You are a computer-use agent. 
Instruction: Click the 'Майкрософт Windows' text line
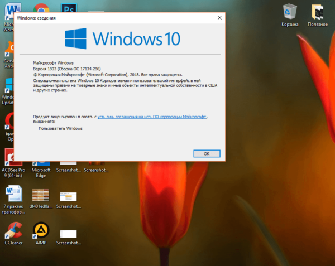[x=54, y=63]
